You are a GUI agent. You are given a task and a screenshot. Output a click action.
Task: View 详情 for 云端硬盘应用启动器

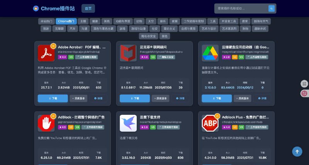tap(262, 99)
